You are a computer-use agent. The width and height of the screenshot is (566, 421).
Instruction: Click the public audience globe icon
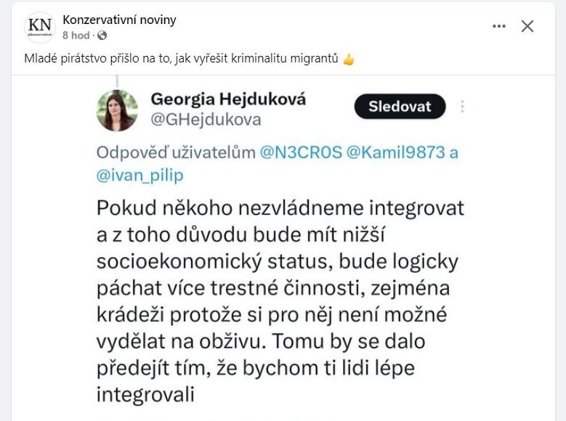pos(102,35)
